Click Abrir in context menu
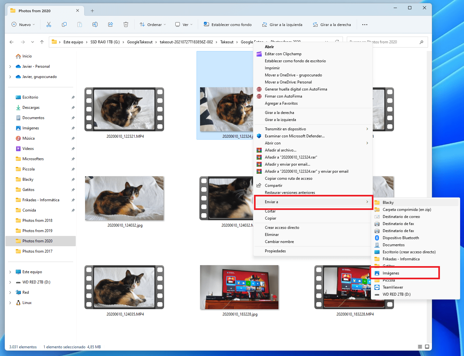Image resolution: width=464 pixels, height=356 pixels. click(269, 47)
